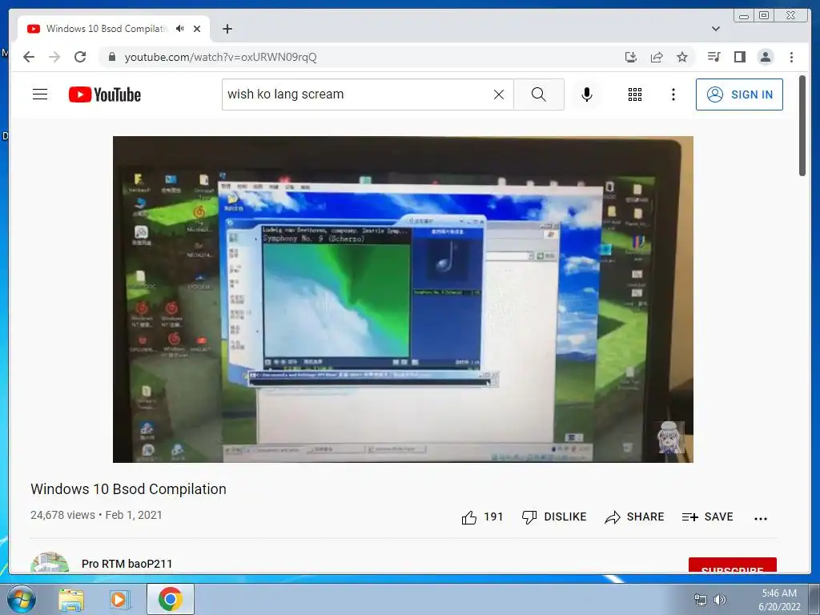Click the channel watermark avatar in video
This screenshot has width=820, height=615.
670,437
